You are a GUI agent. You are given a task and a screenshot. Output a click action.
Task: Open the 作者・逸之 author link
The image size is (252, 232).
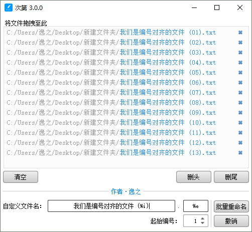[x=126, y=191]
